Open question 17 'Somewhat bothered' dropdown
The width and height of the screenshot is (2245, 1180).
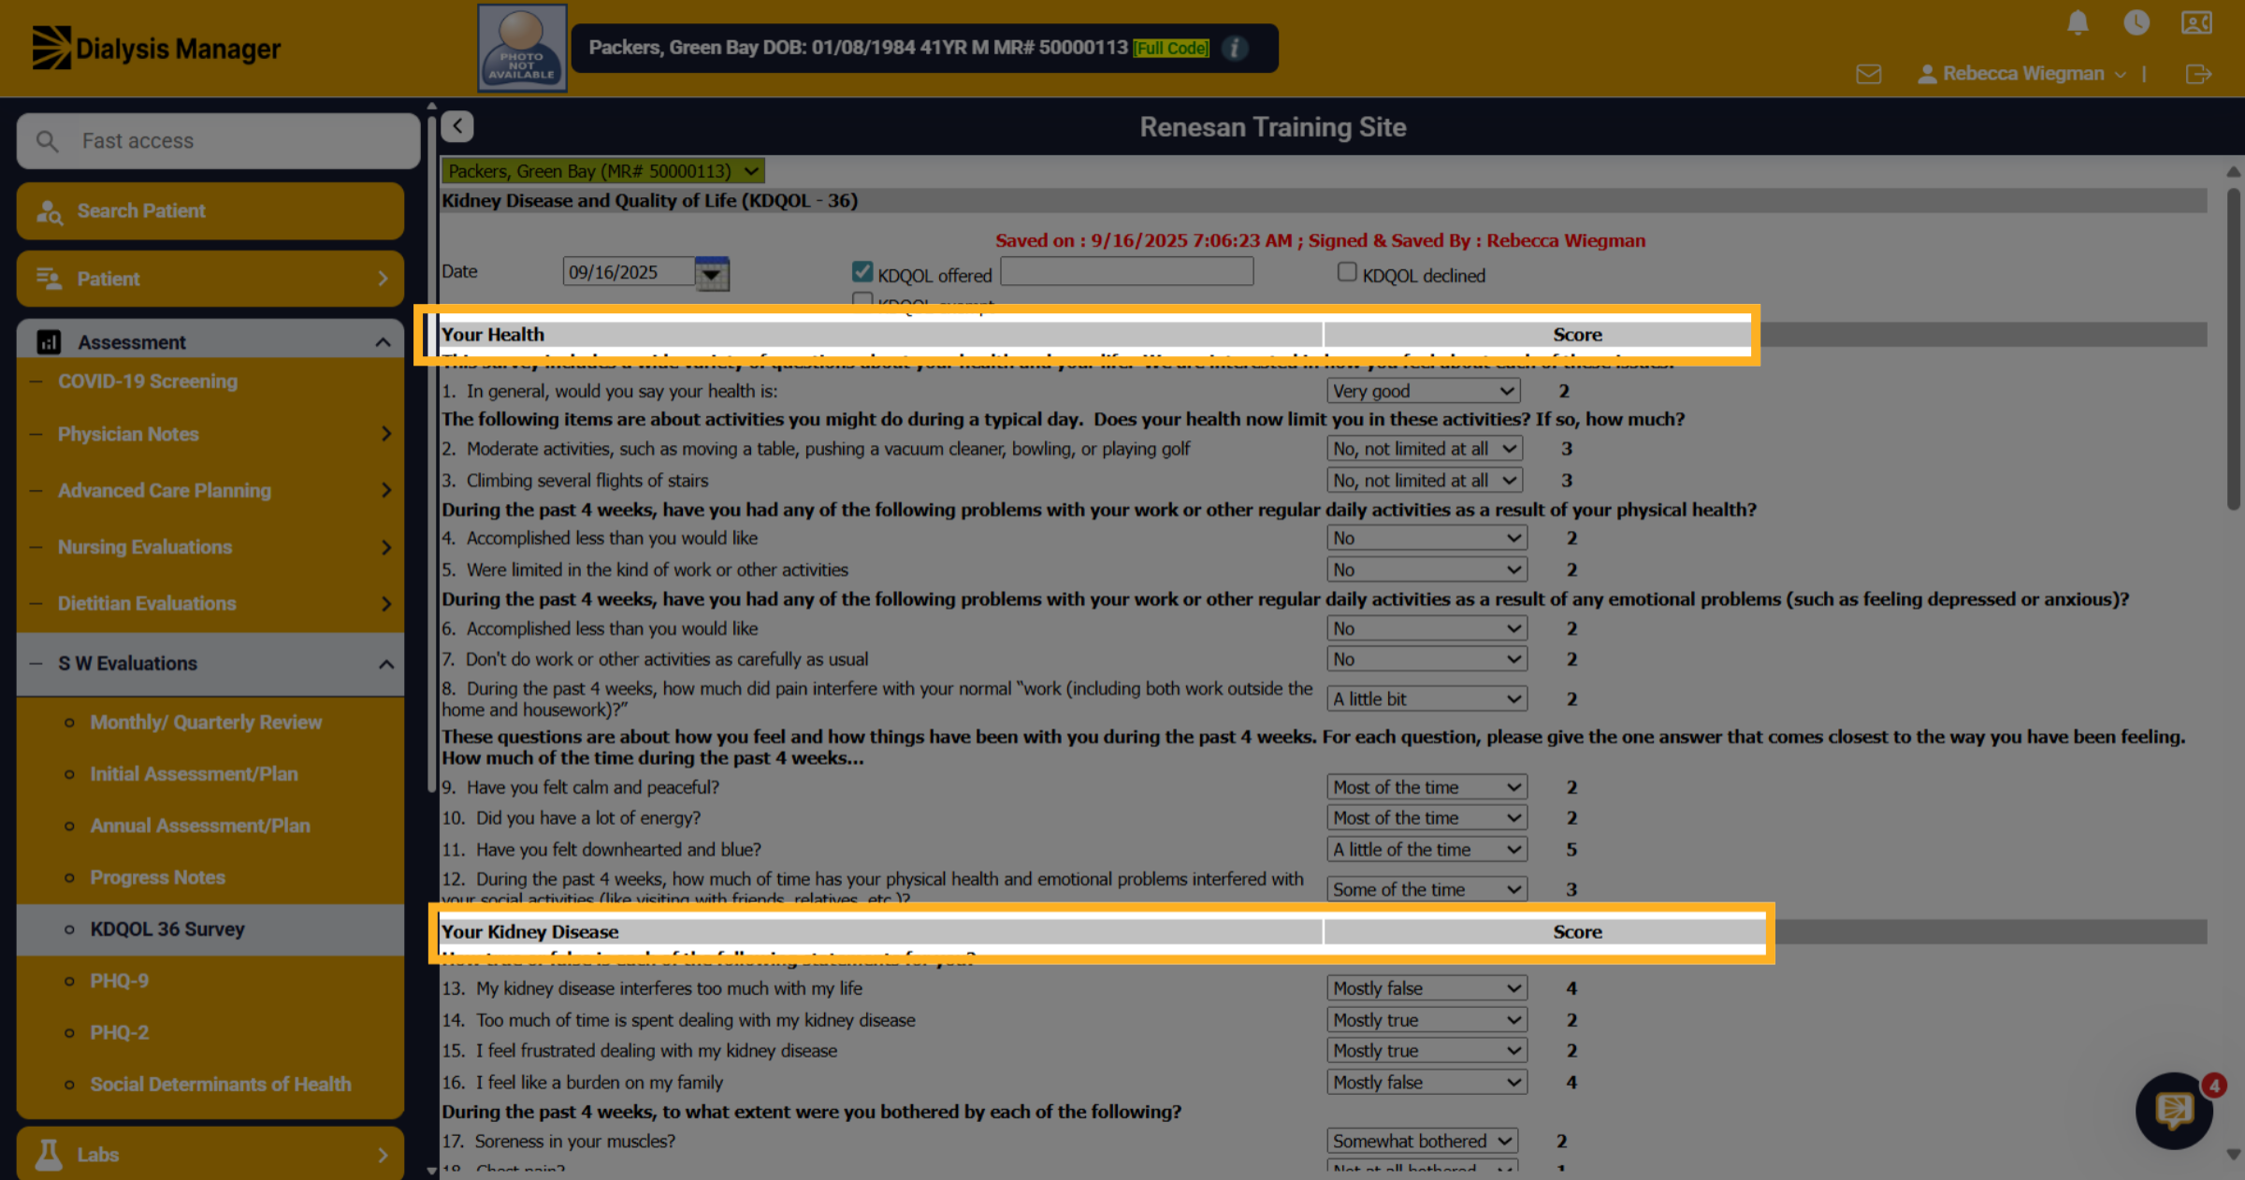pos(1422,1141)
